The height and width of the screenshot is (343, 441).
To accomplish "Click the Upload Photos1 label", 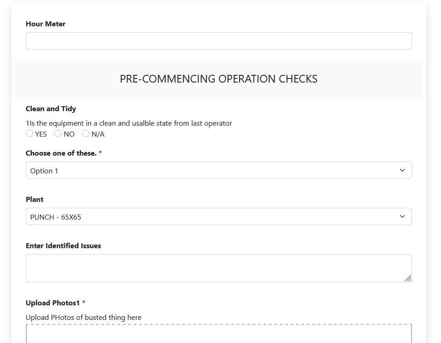I will click(x=53, y=303).
